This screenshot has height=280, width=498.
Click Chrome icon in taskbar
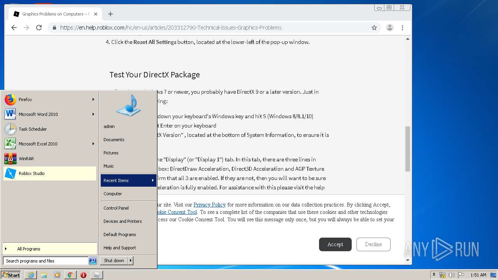[x=70, y=275]
